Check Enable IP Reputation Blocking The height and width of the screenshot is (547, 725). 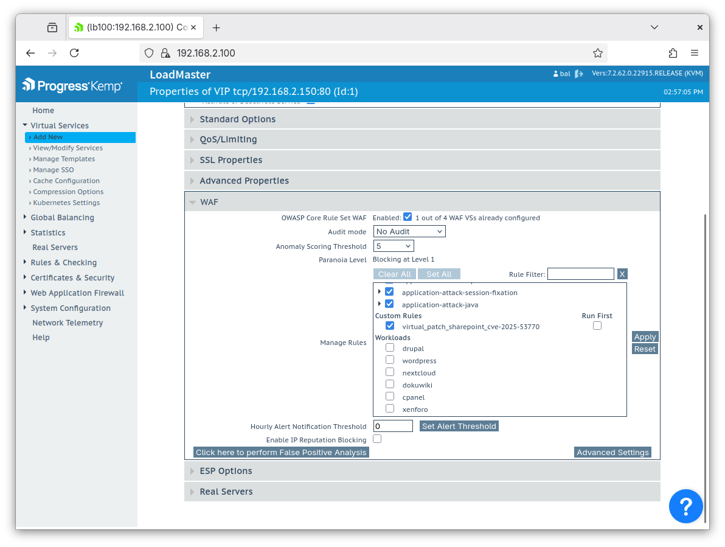point(377,439)
